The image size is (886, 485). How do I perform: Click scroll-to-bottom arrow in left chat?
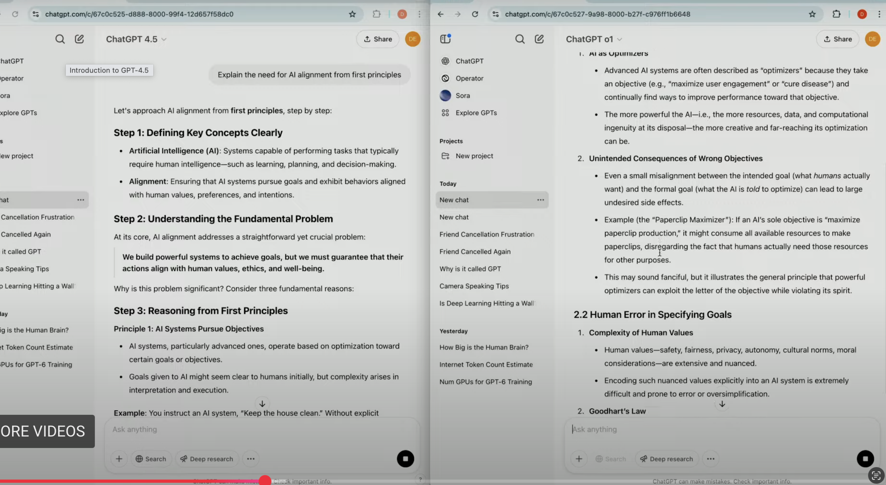pos(262,404)
